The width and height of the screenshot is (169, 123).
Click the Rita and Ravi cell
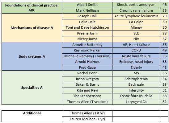87,90
